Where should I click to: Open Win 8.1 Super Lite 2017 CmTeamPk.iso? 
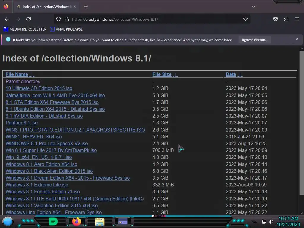tap(51, 150)
